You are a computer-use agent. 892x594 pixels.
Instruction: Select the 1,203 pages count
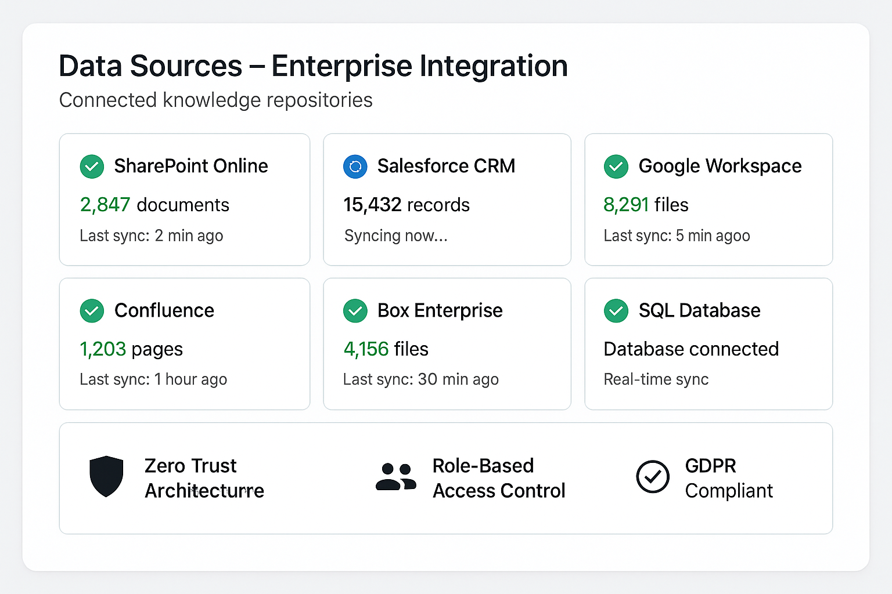point(131,349)
